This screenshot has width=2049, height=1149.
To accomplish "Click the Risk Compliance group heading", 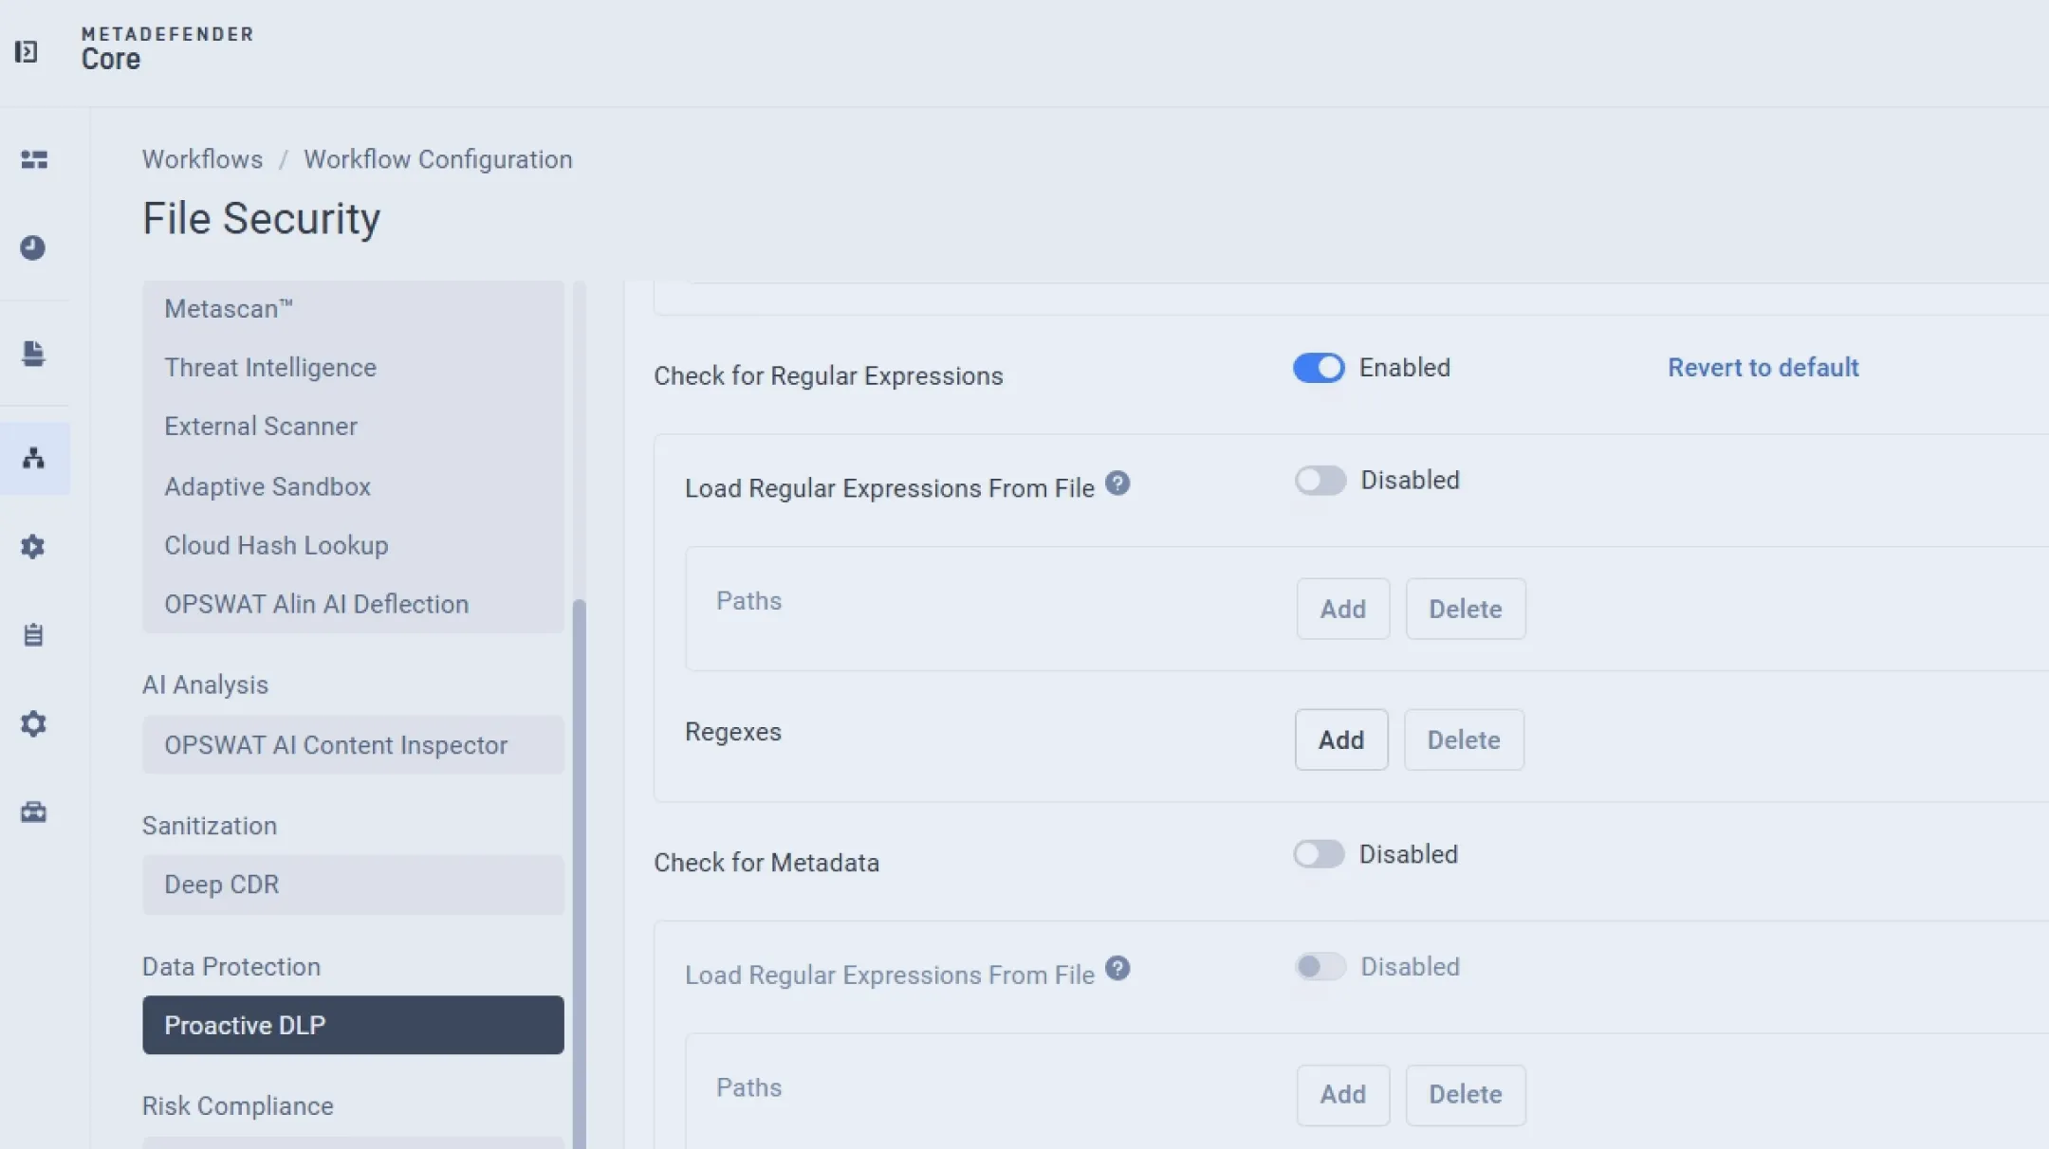I will tap(238, 1106).
